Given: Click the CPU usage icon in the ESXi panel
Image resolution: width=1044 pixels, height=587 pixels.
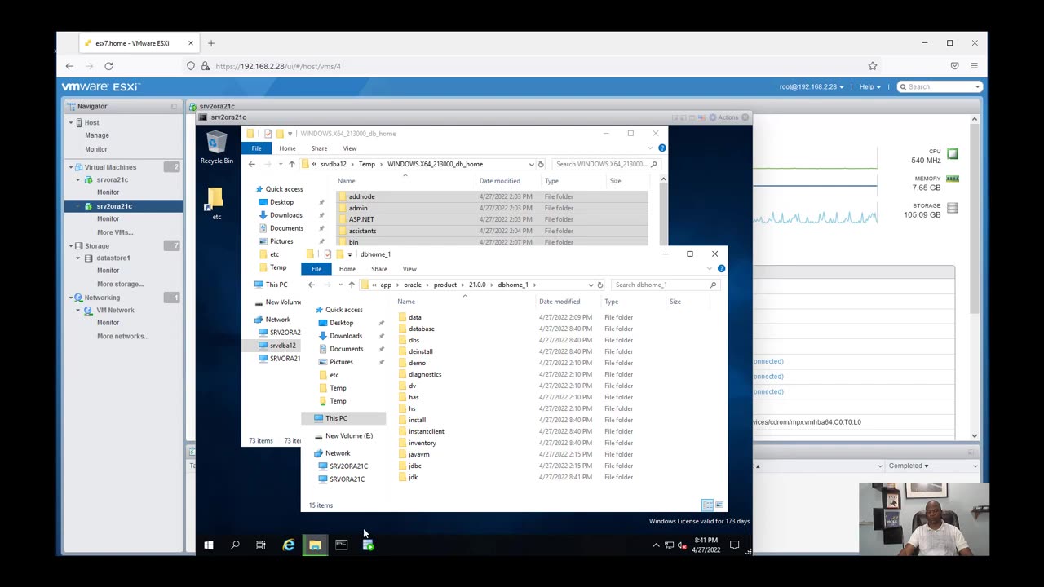Looking at the screenshot, I should pos(953,154).
